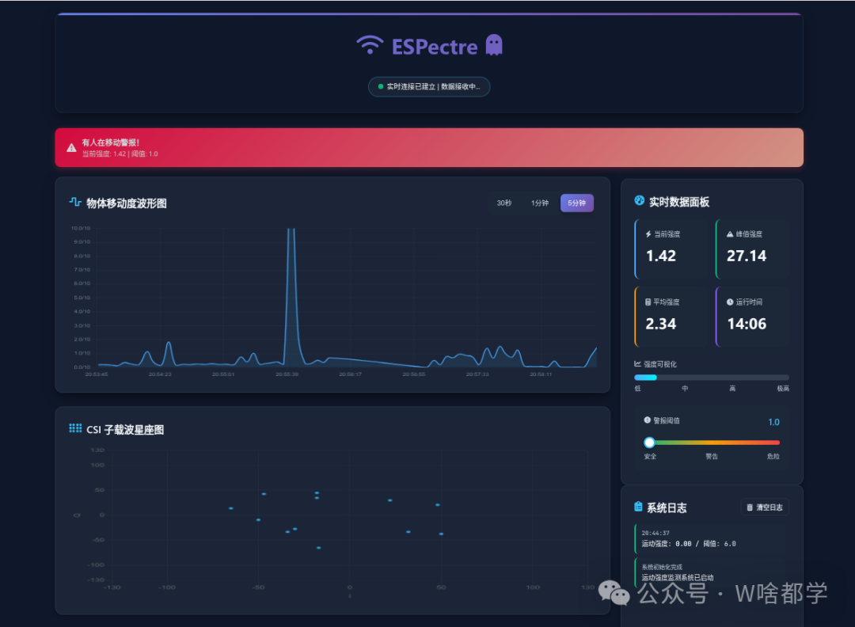Click the 警报阈值 slider handle
Screen dimensions: 855x627
(649, 443)
